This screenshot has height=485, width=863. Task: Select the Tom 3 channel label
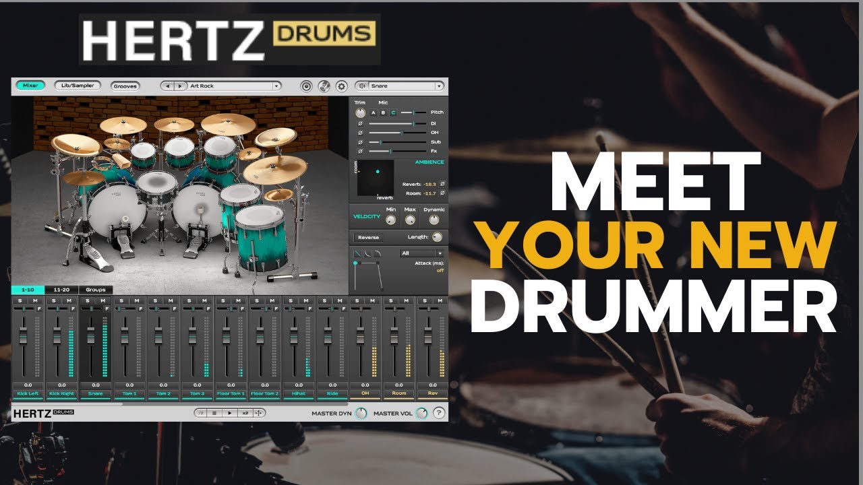tap(197, 393)
